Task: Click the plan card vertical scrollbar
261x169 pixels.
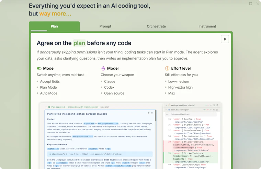Action: point(156,115)
